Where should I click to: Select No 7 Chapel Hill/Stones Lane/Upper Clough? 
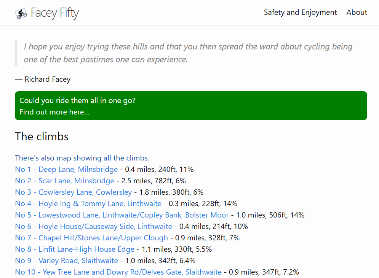pyautogui.click(x=91, y=238)
